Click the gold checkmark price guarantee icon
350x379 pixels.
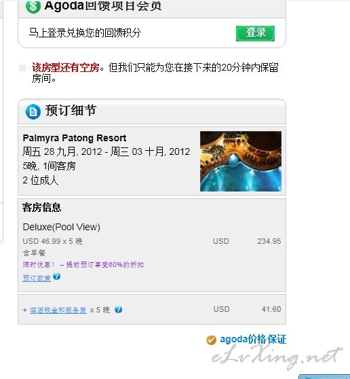[211, 340]
